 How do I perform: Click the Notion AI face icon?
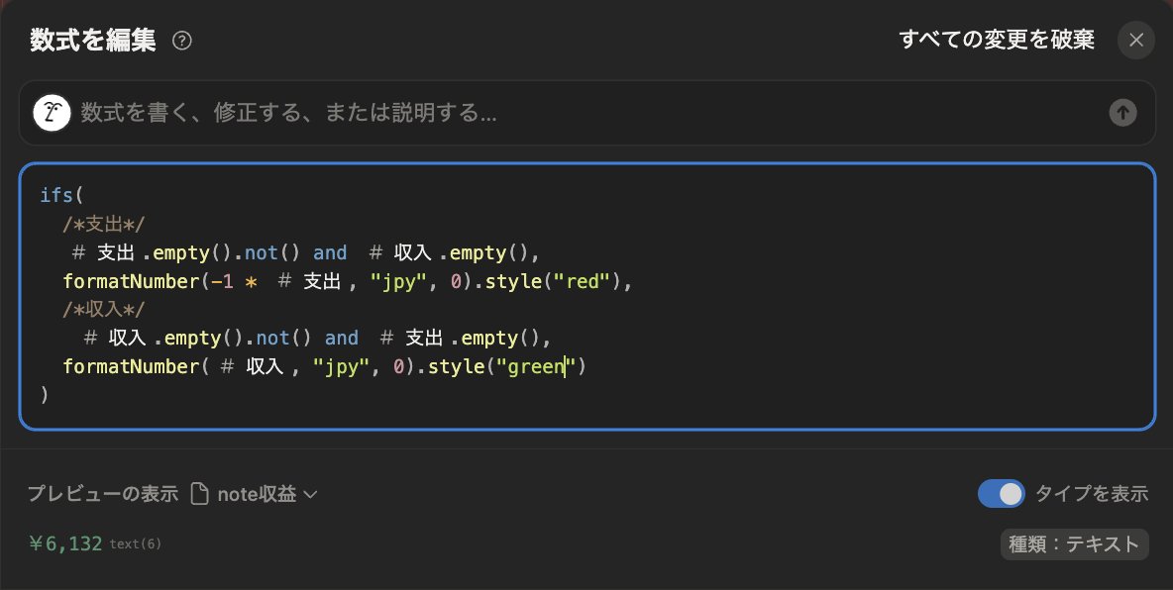pos(52,112)
